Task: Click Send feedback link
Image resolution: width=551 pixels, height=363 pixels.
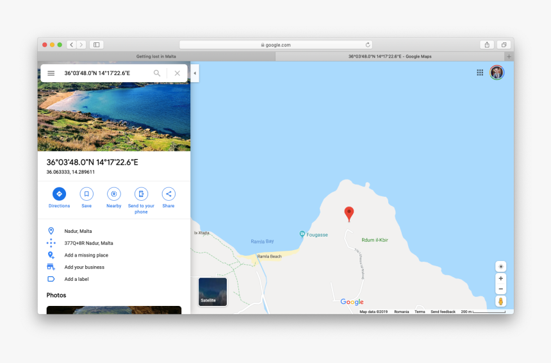Action: point(443,312)
